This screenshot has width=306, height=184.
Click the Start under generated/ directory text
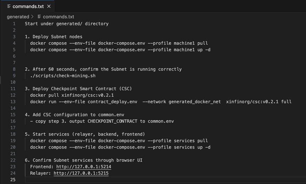click(66, 24)
